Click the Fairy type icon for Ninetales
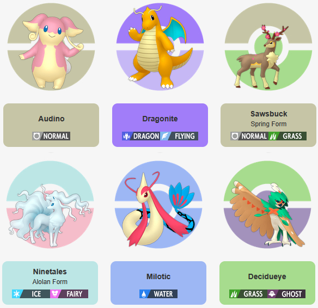This screenshot has width=318, height=308. (x=54, y=294)
